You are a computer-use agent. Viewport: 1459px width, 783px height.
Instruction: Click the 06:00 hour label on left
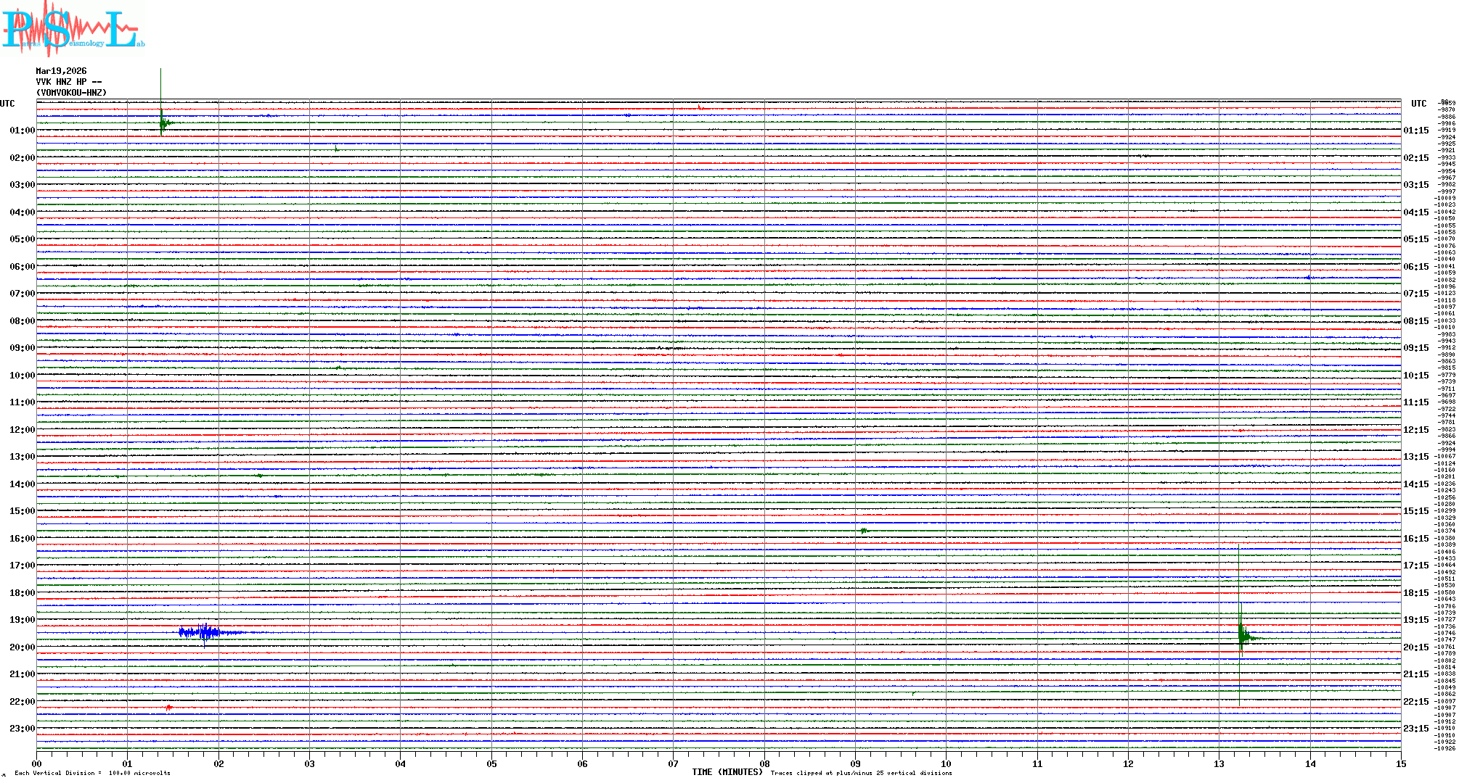(x=22, y=267)
